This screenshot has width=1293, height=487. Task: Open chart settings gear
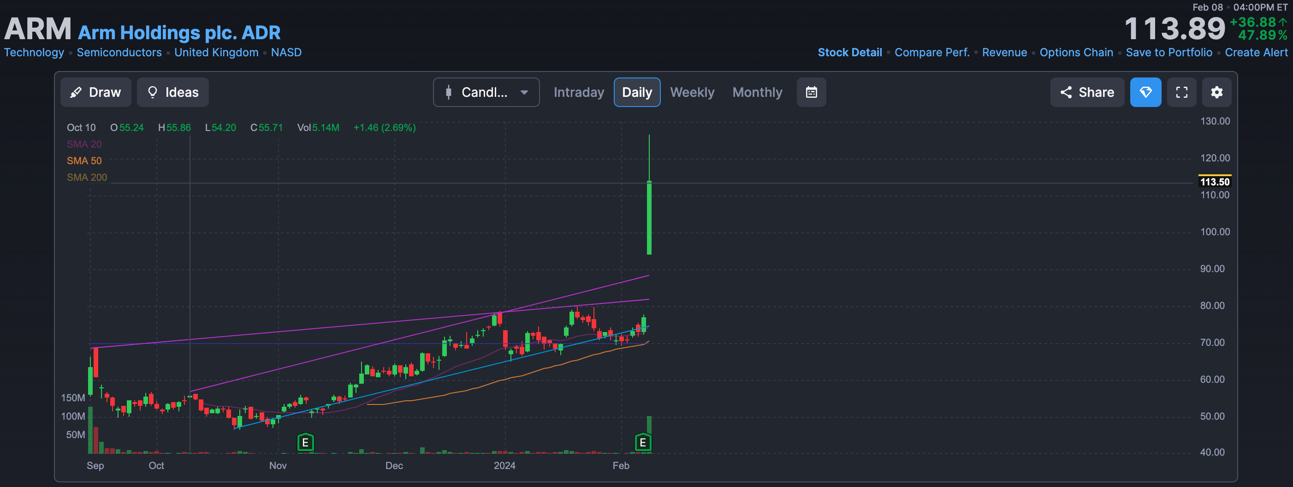point(1216,92)
